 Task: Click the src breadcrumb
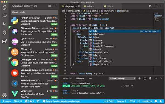click(x=64, y=11)
